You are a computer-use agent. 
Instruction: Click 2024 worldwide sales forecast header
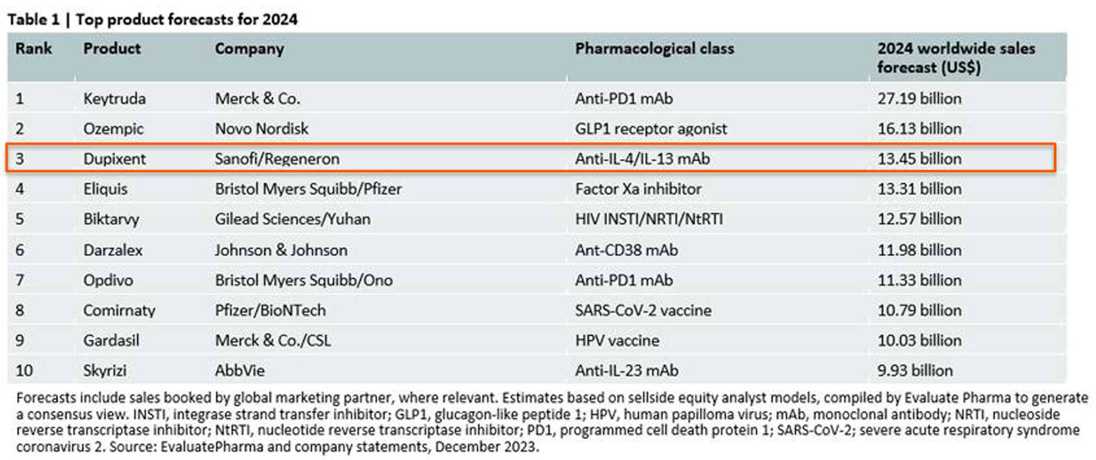point(956,58)
